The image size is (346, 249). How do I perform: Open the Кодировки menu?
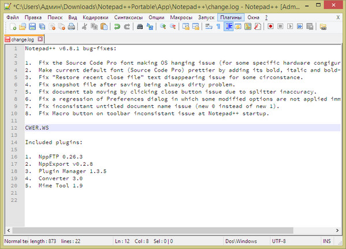click(x=95, y=17)
